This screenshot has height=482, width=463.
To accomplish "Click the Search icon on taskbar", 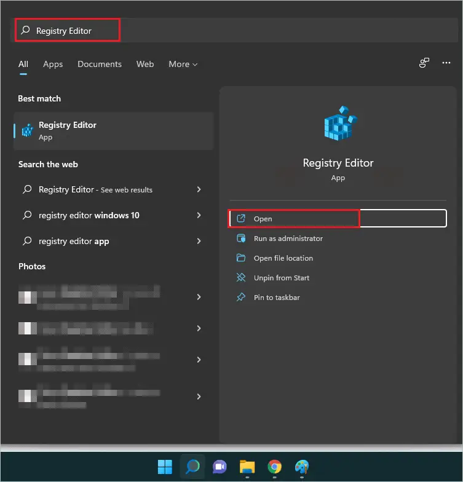I will point(193,467).
